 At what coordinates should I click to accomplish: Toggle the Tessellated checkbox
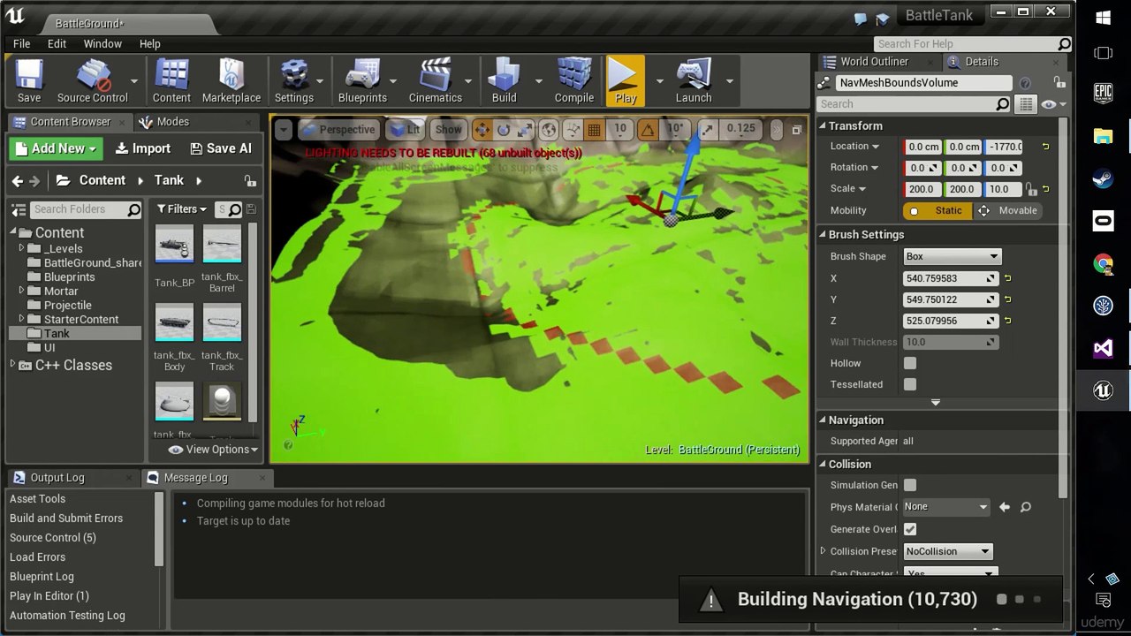point(910,384)
